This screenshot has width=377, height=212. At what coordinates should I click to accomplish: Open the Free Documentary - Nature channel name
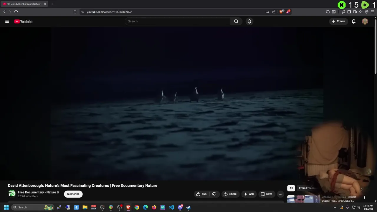pos(37,192)
